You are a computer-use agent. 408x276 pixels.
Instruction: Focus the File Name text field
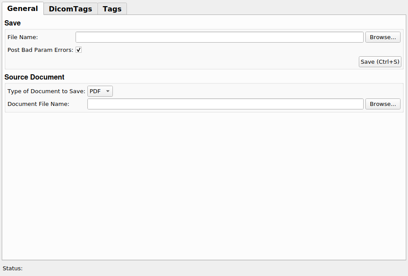point(219,37)
